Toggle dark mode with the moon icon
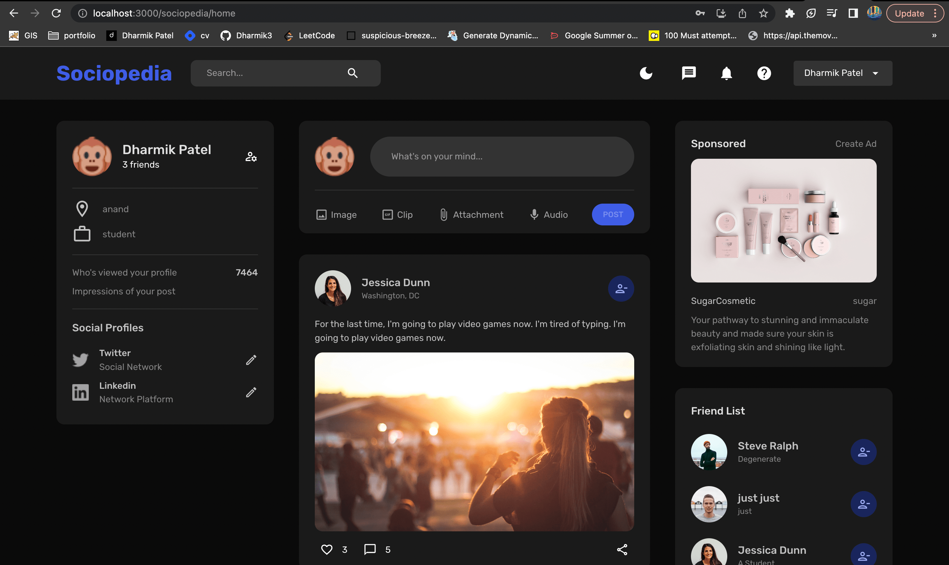949x565 pixels. [x=646, y=73]
